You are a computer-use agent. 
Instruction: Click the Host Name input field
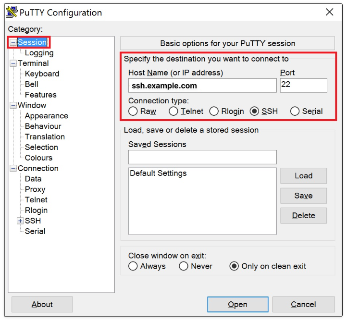[x=202, y=86]
